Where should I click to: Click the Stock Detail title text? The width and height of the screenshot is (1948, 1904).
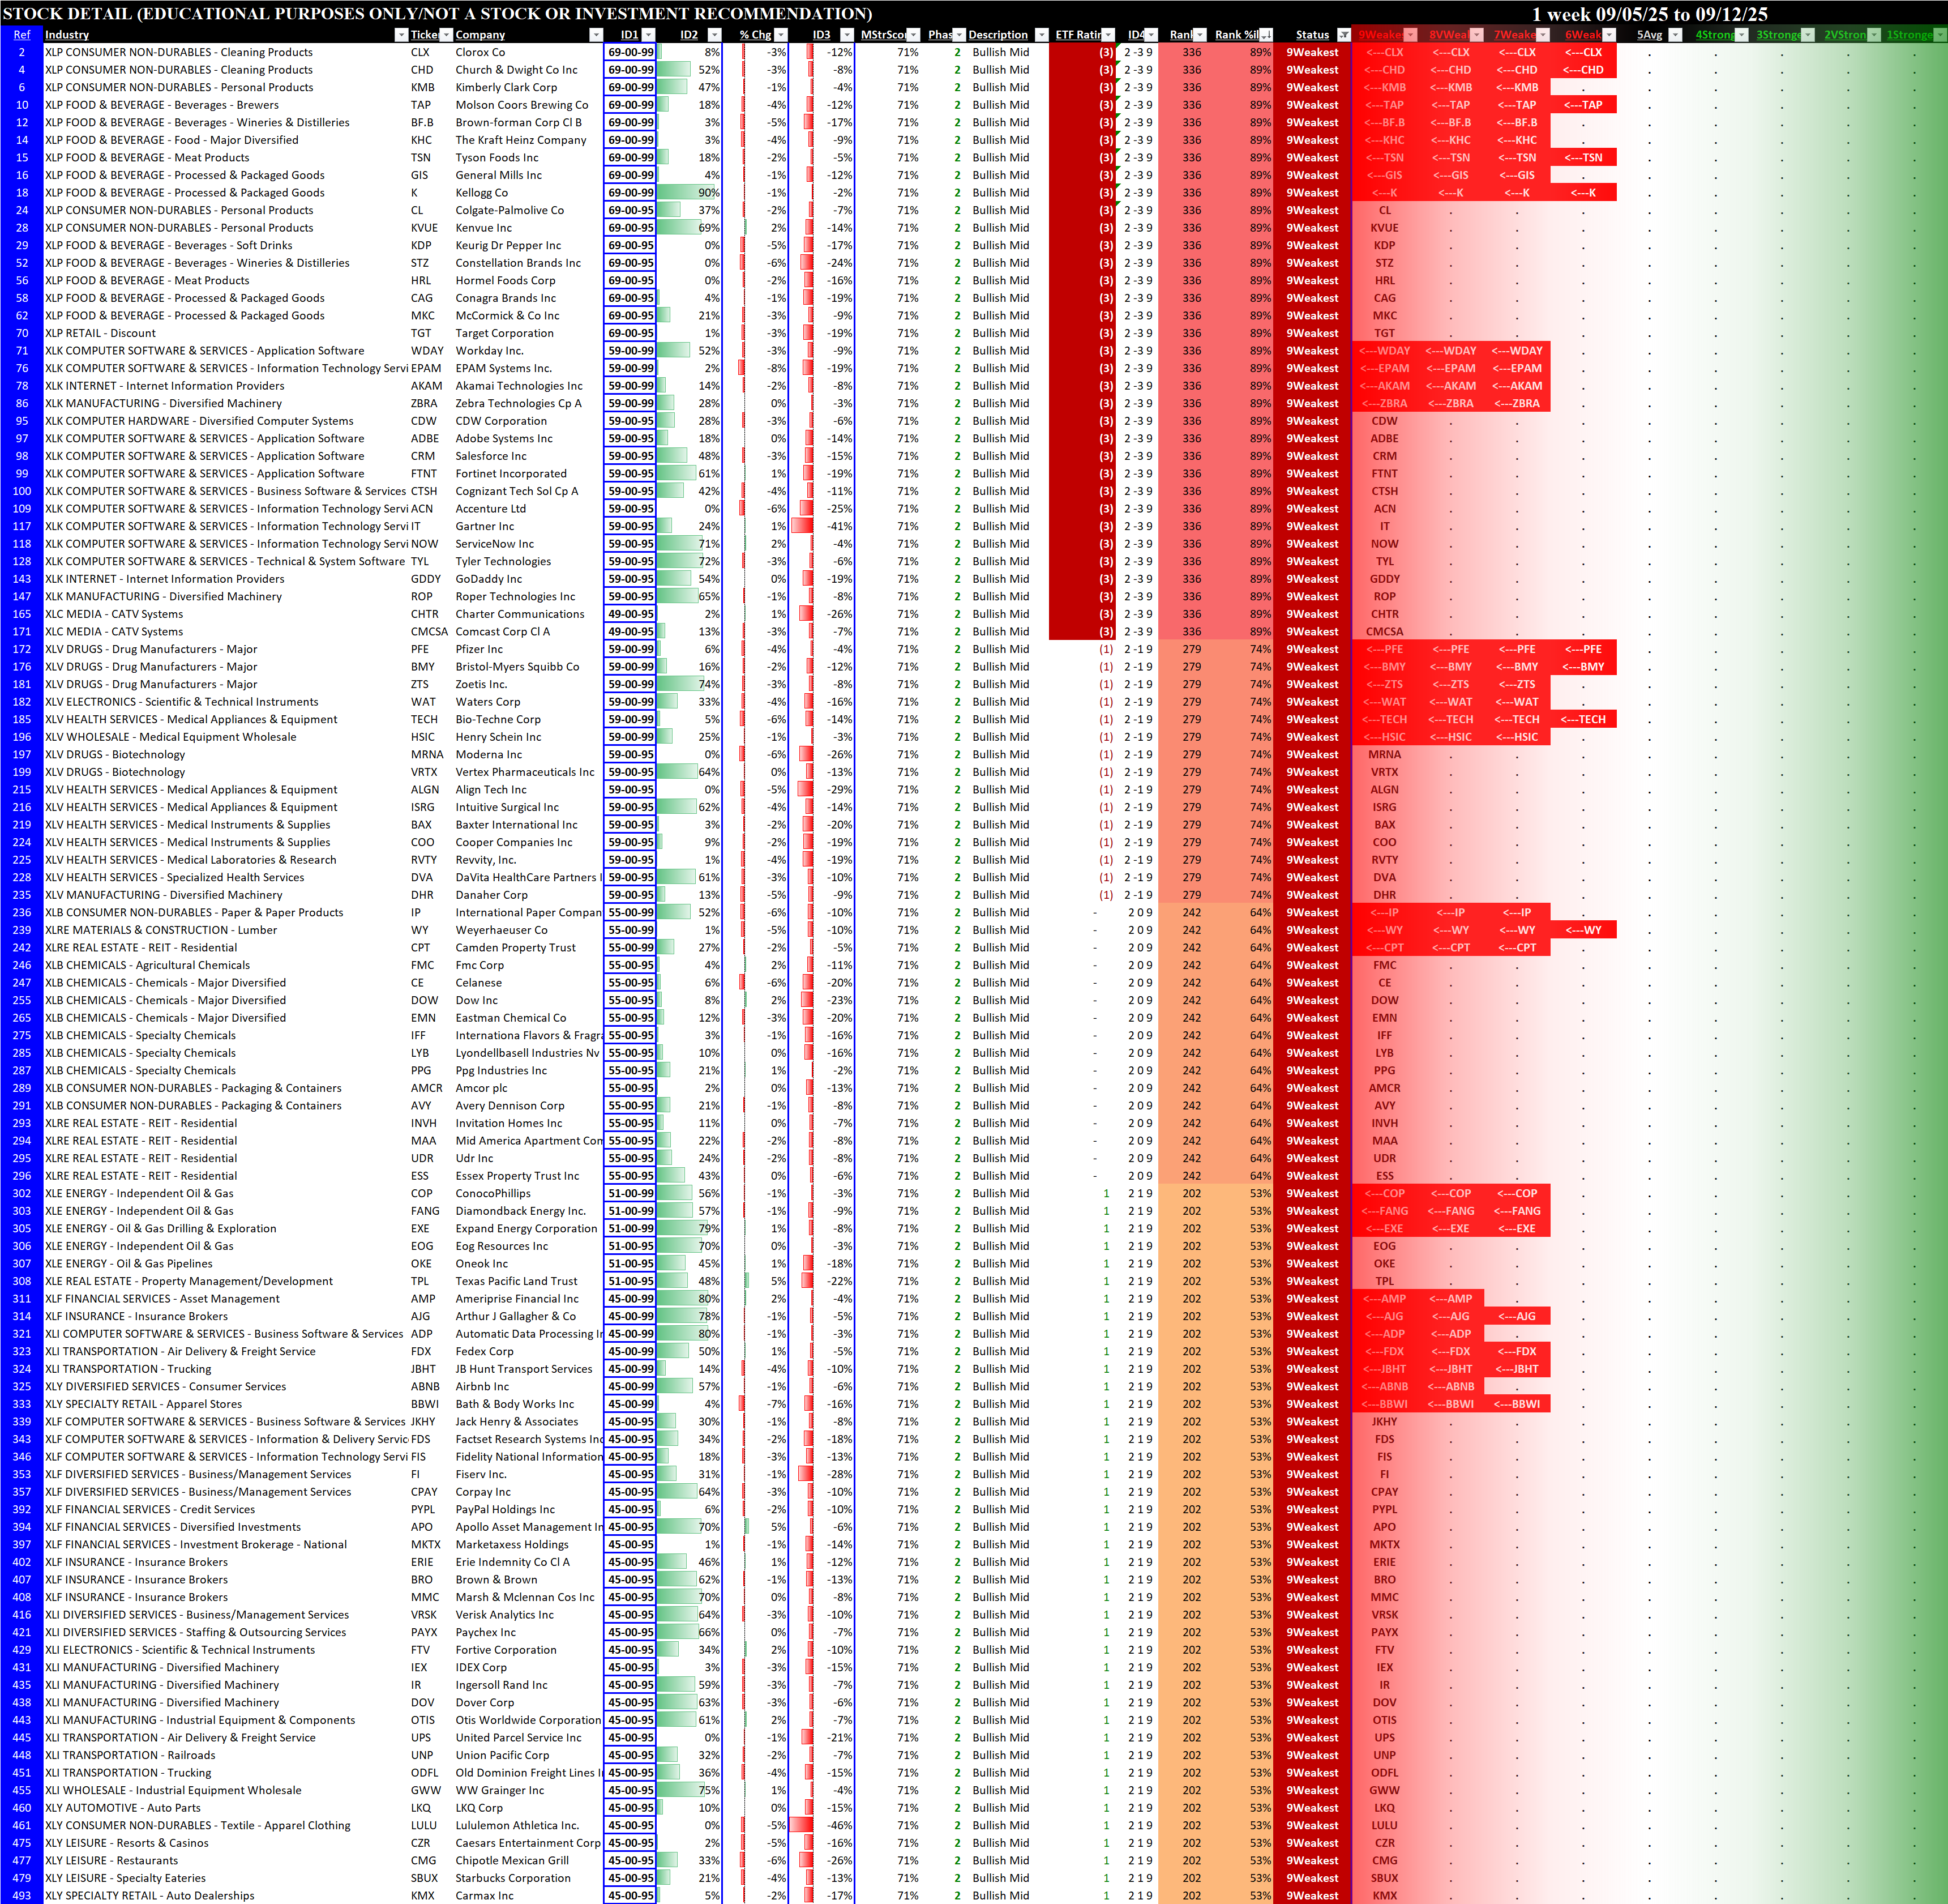click(437, 14)
